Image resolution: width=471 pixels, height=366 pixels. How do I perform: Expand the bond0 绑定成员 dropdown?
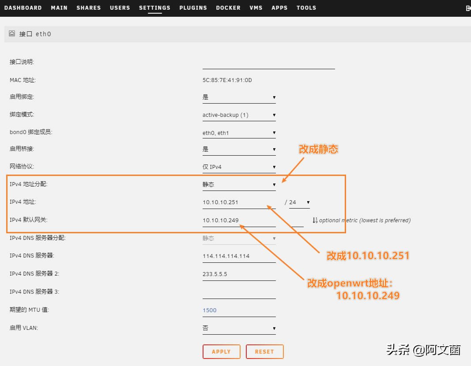click(239, 133)
